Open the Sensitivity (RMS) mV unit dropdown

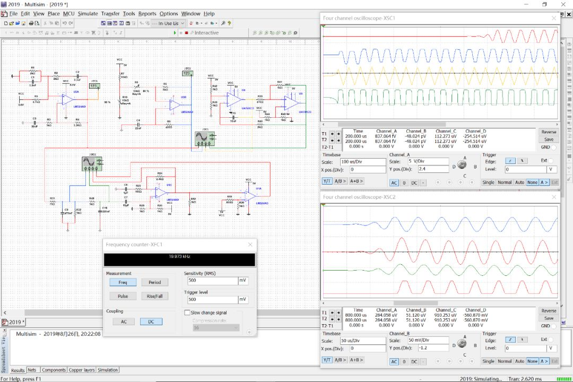[x=242, y=281]
